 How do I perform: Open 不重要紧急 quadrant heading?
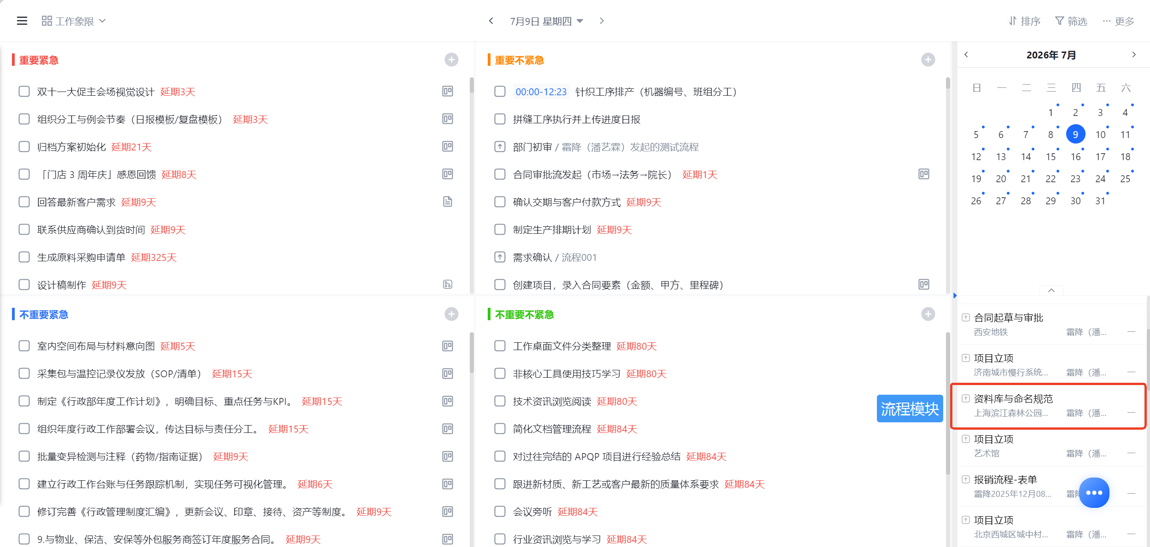[x=44, y=315]
